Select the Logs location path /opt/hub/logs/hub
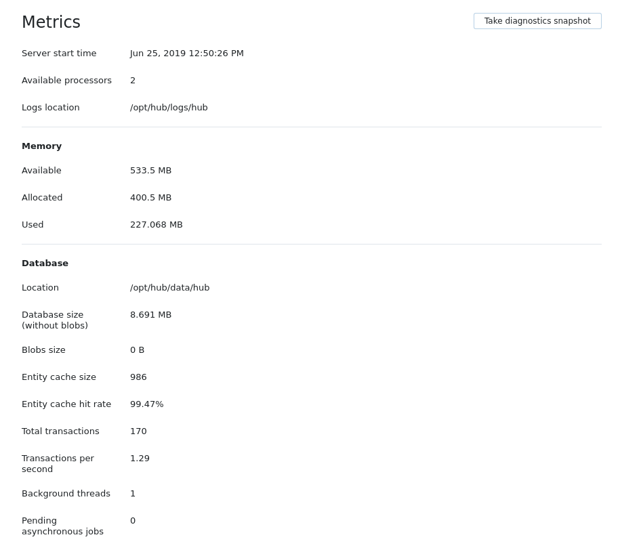 (x=169, y=107)
